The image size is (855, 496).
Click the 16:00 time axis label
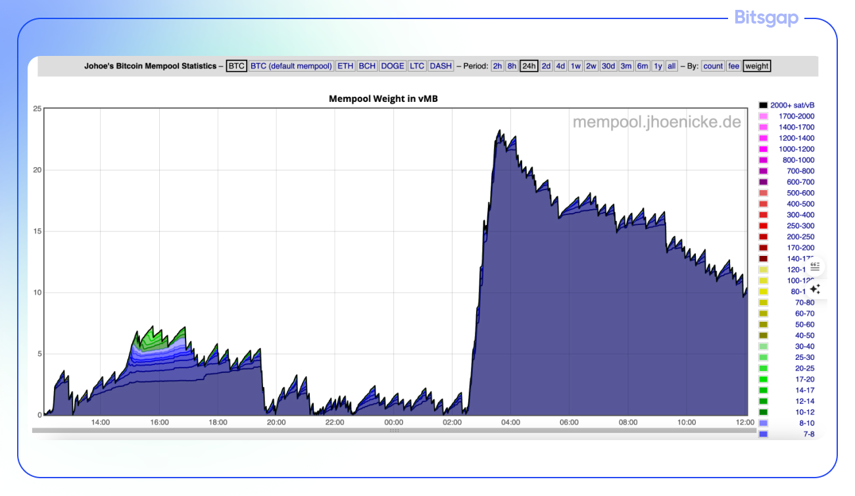pyautogui.click(x=159, y=422)
